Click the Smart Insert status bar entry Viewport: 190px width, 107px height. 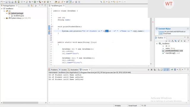133,106
